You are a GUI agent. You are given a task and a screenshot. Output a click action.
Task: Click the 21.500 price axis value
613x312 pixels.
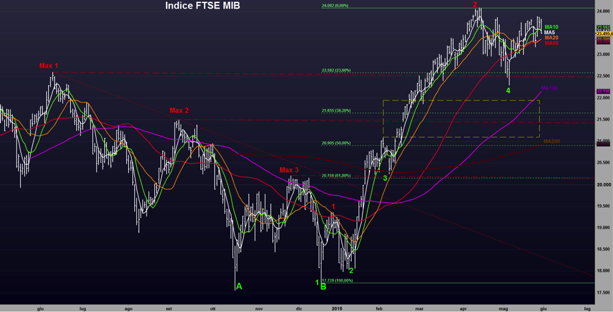(603, 119)
